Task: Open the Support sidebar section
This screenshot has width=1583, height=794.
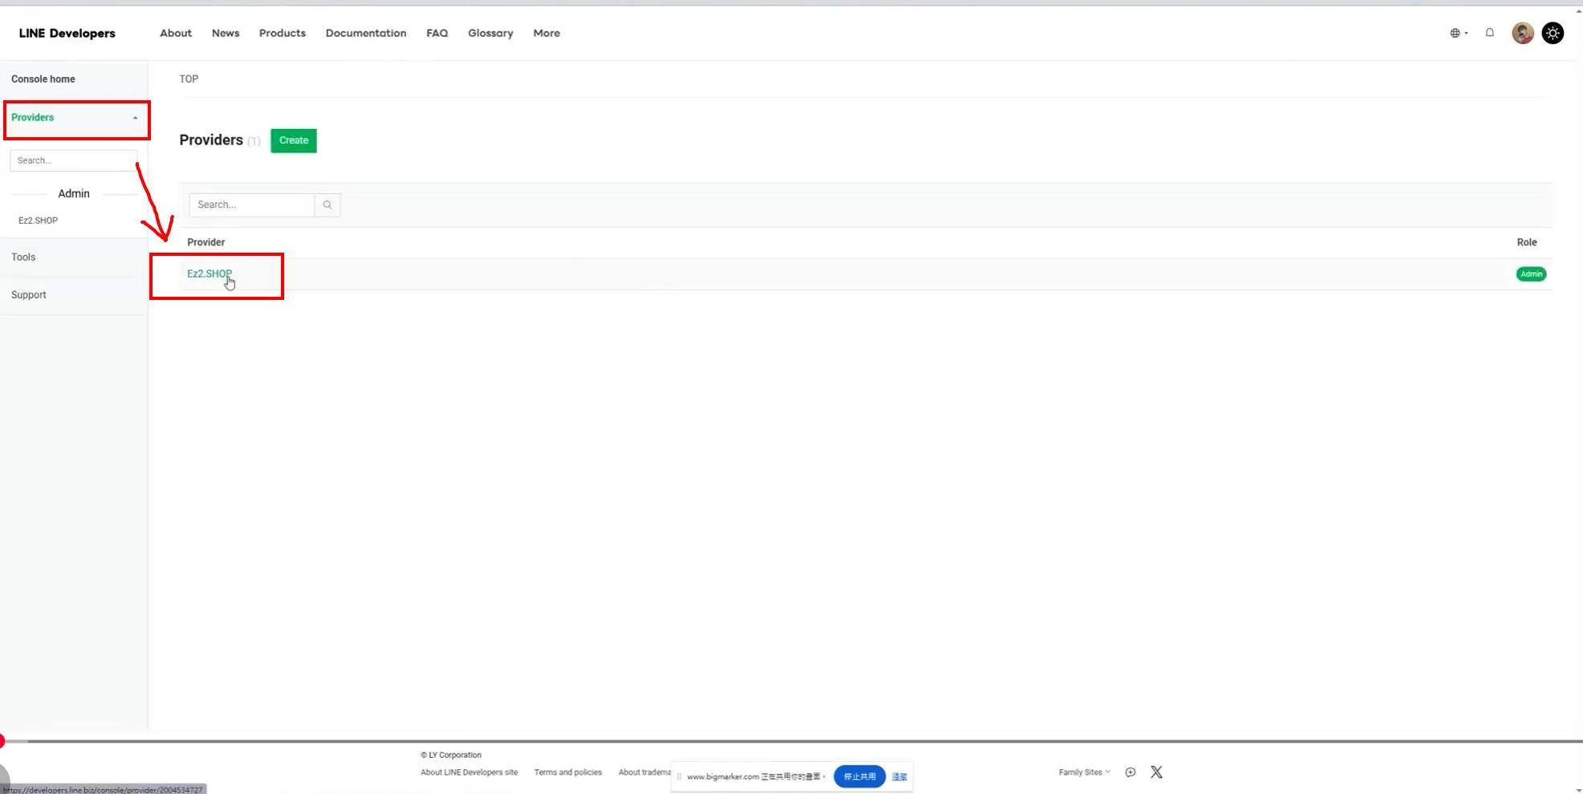Action: pyautogui.click(x=29, y=295)
